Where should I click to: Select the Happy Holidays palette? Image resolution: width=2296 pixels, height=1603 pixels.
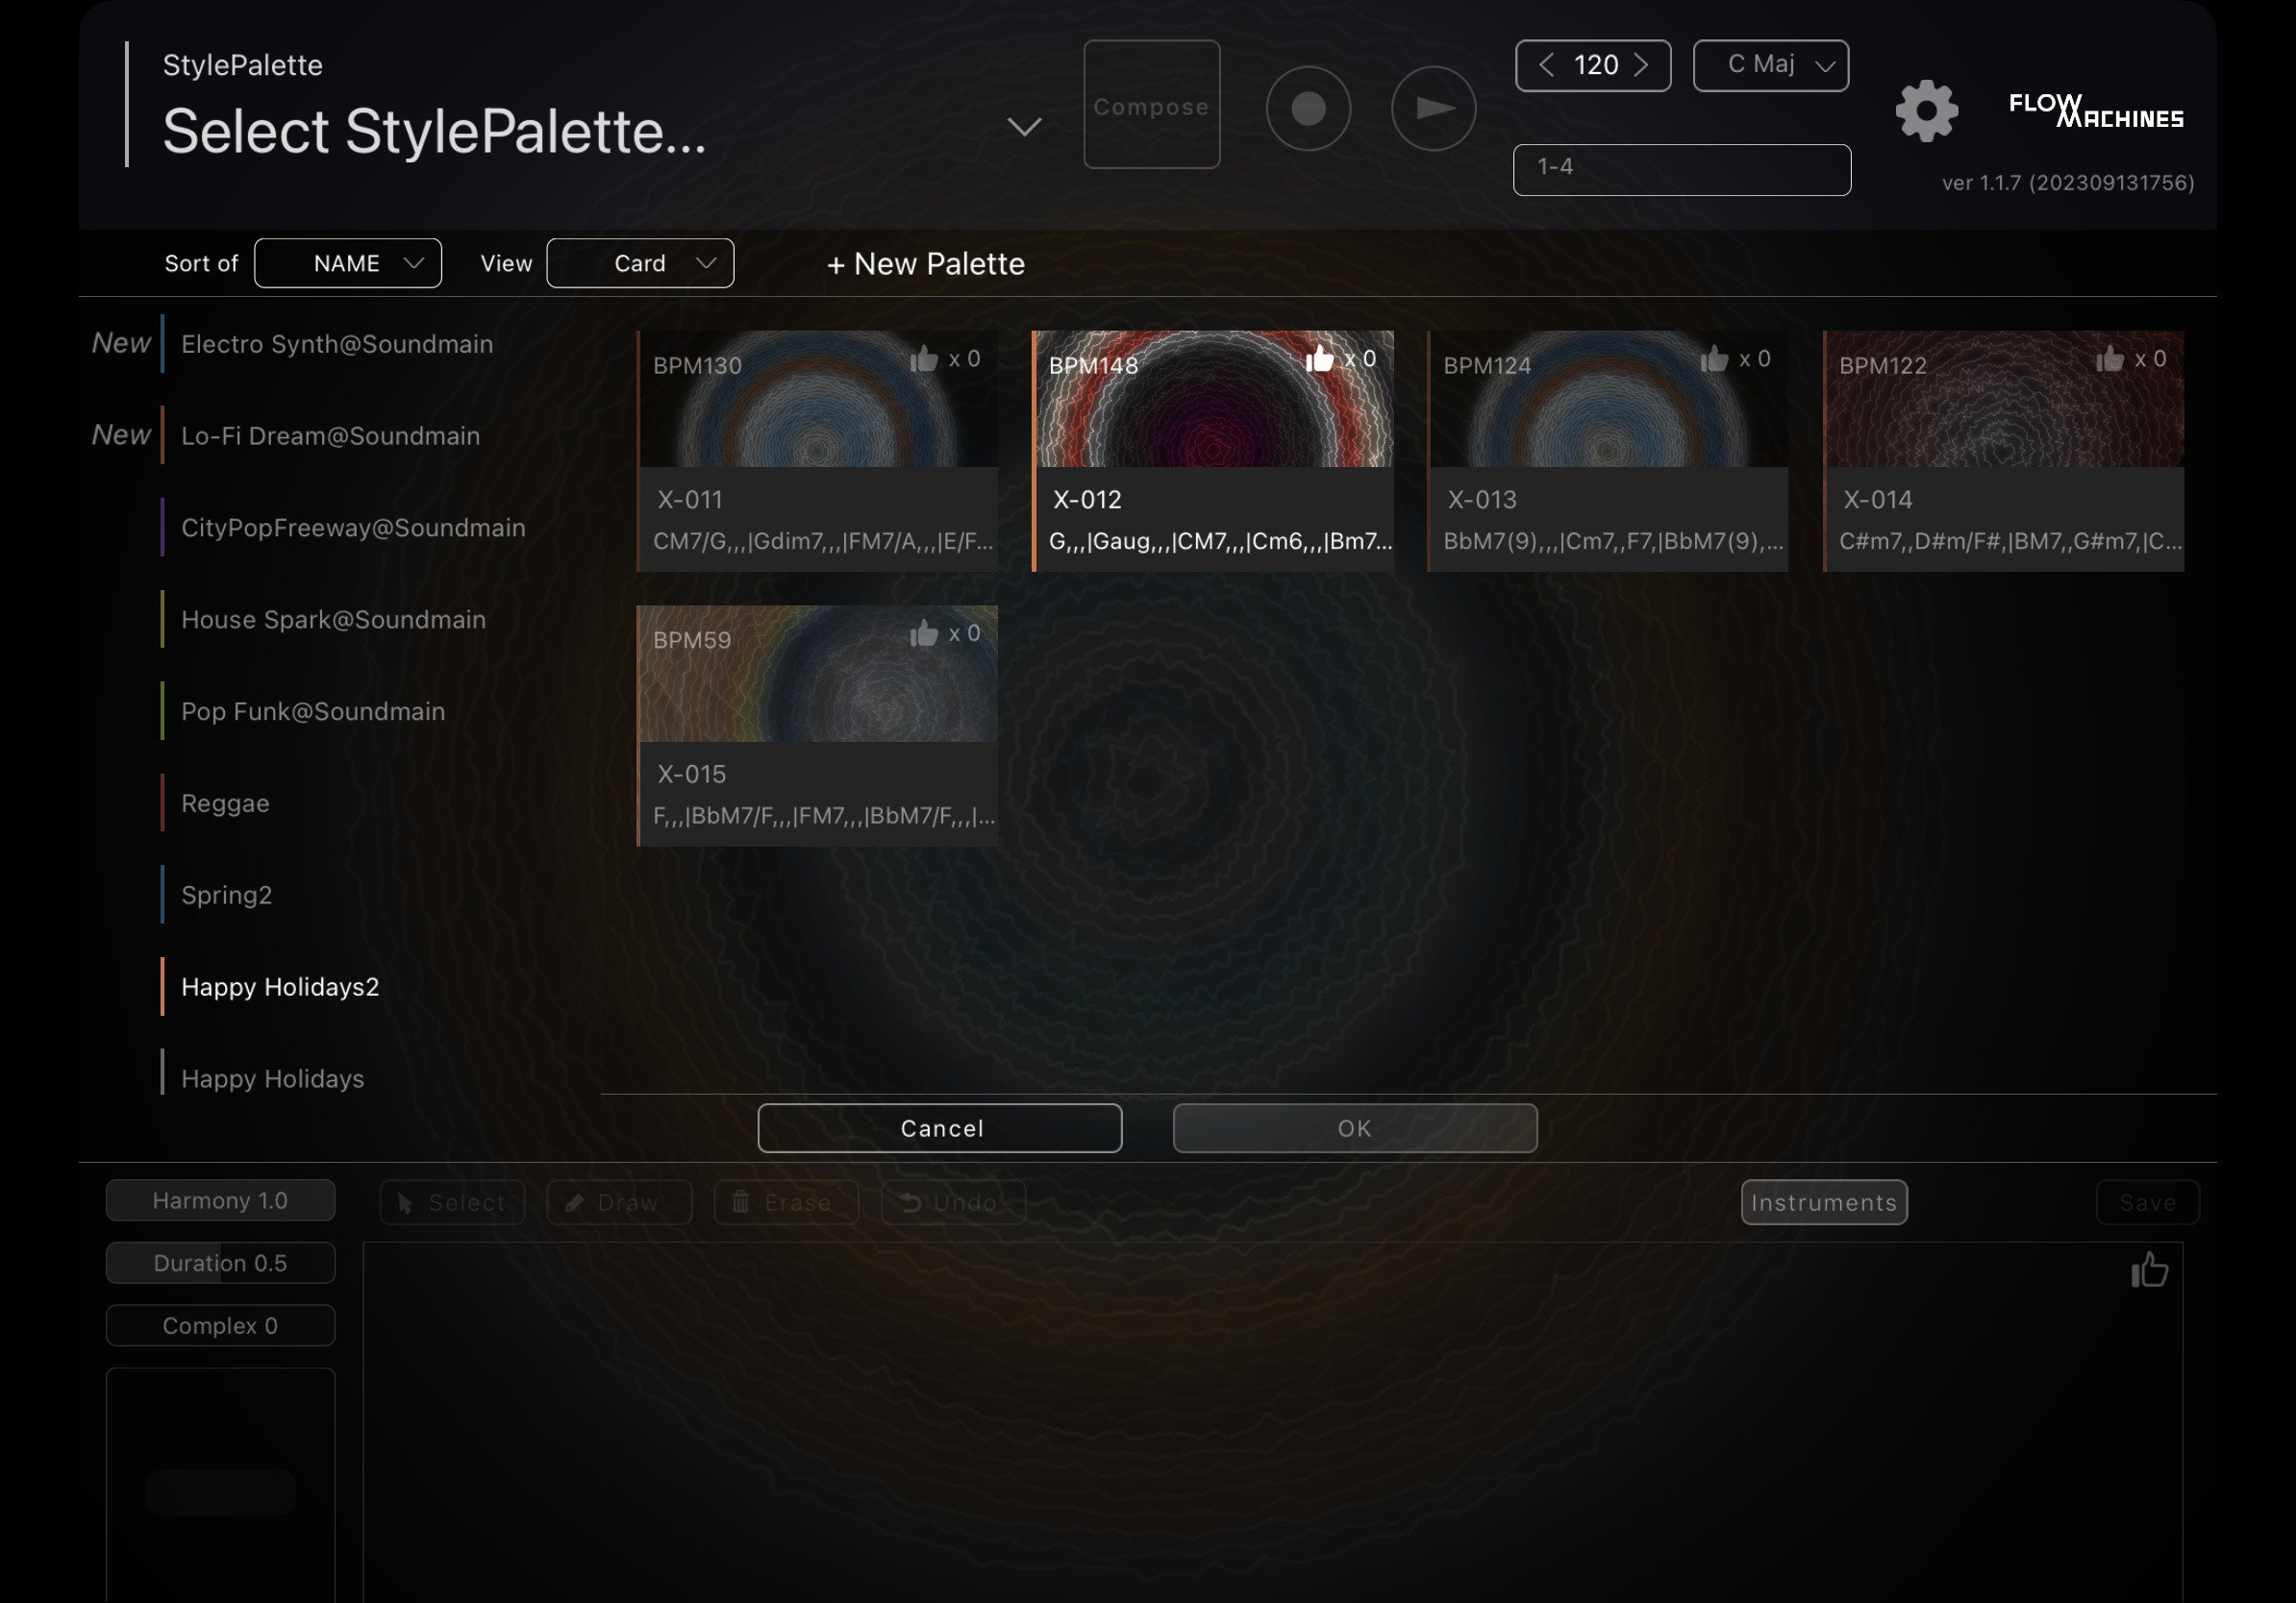coord(272,1079)
